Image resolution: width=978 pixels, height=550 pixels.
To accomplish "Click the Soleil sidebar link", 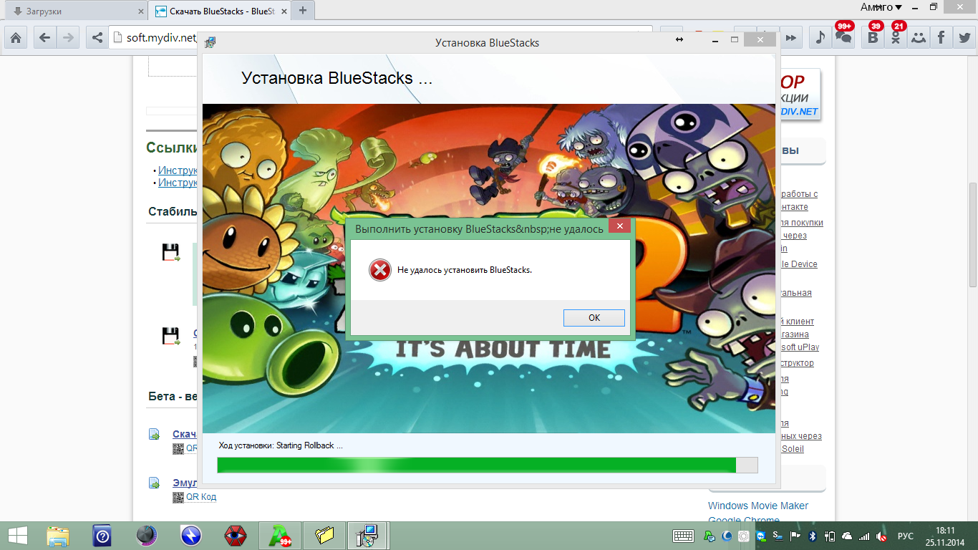I will click(x=792, y=449).
